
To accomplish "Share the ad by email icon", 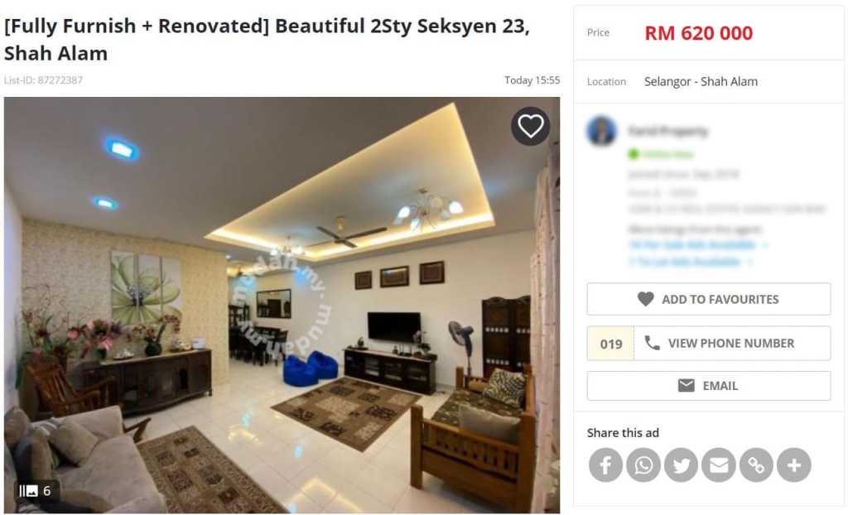I will pyautogui.click(x=719, y=464).
